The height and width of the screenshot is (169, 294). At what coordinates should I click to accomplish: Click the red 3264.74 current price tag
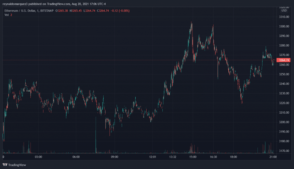tap(284, 60)
